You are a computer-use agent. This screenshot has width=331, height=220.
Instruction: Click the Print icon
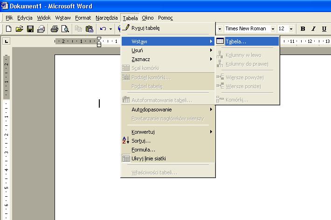coord(54,29)
